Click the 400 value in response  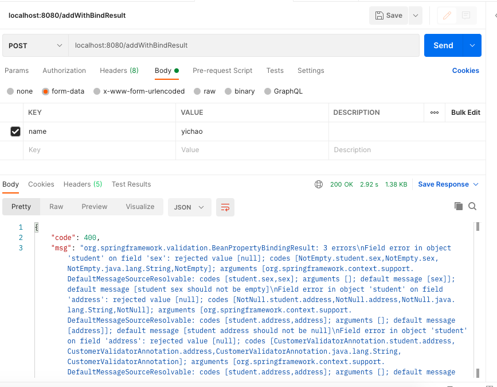click(x=90, y=238)
